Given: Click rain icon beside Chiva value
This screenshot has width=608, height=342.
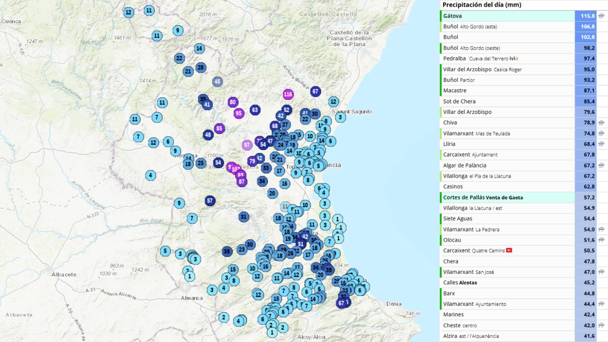Looking at the screenshot, I should coord(601,123).
